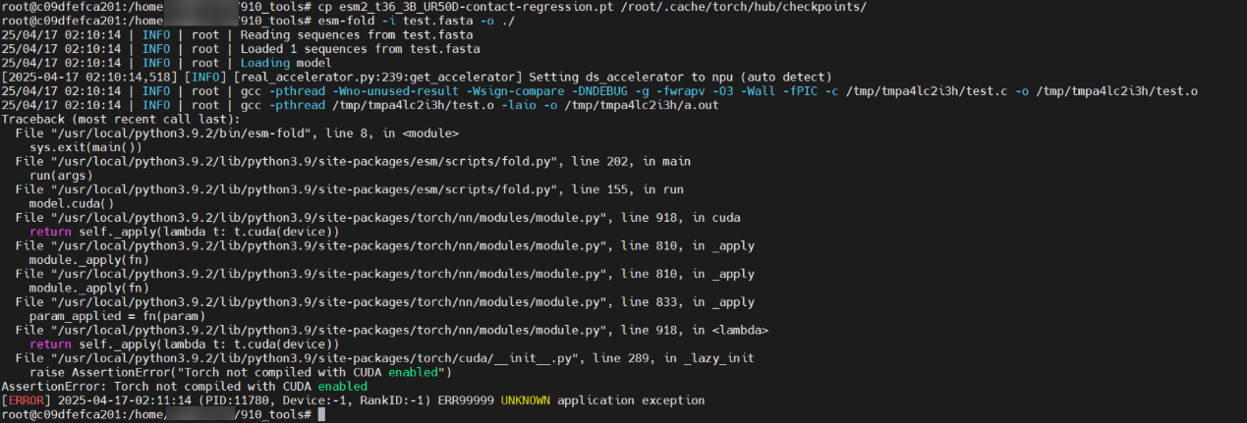Click the red '[ERROR]' tag
The image size is (1247, 423).
pos(27,399)
